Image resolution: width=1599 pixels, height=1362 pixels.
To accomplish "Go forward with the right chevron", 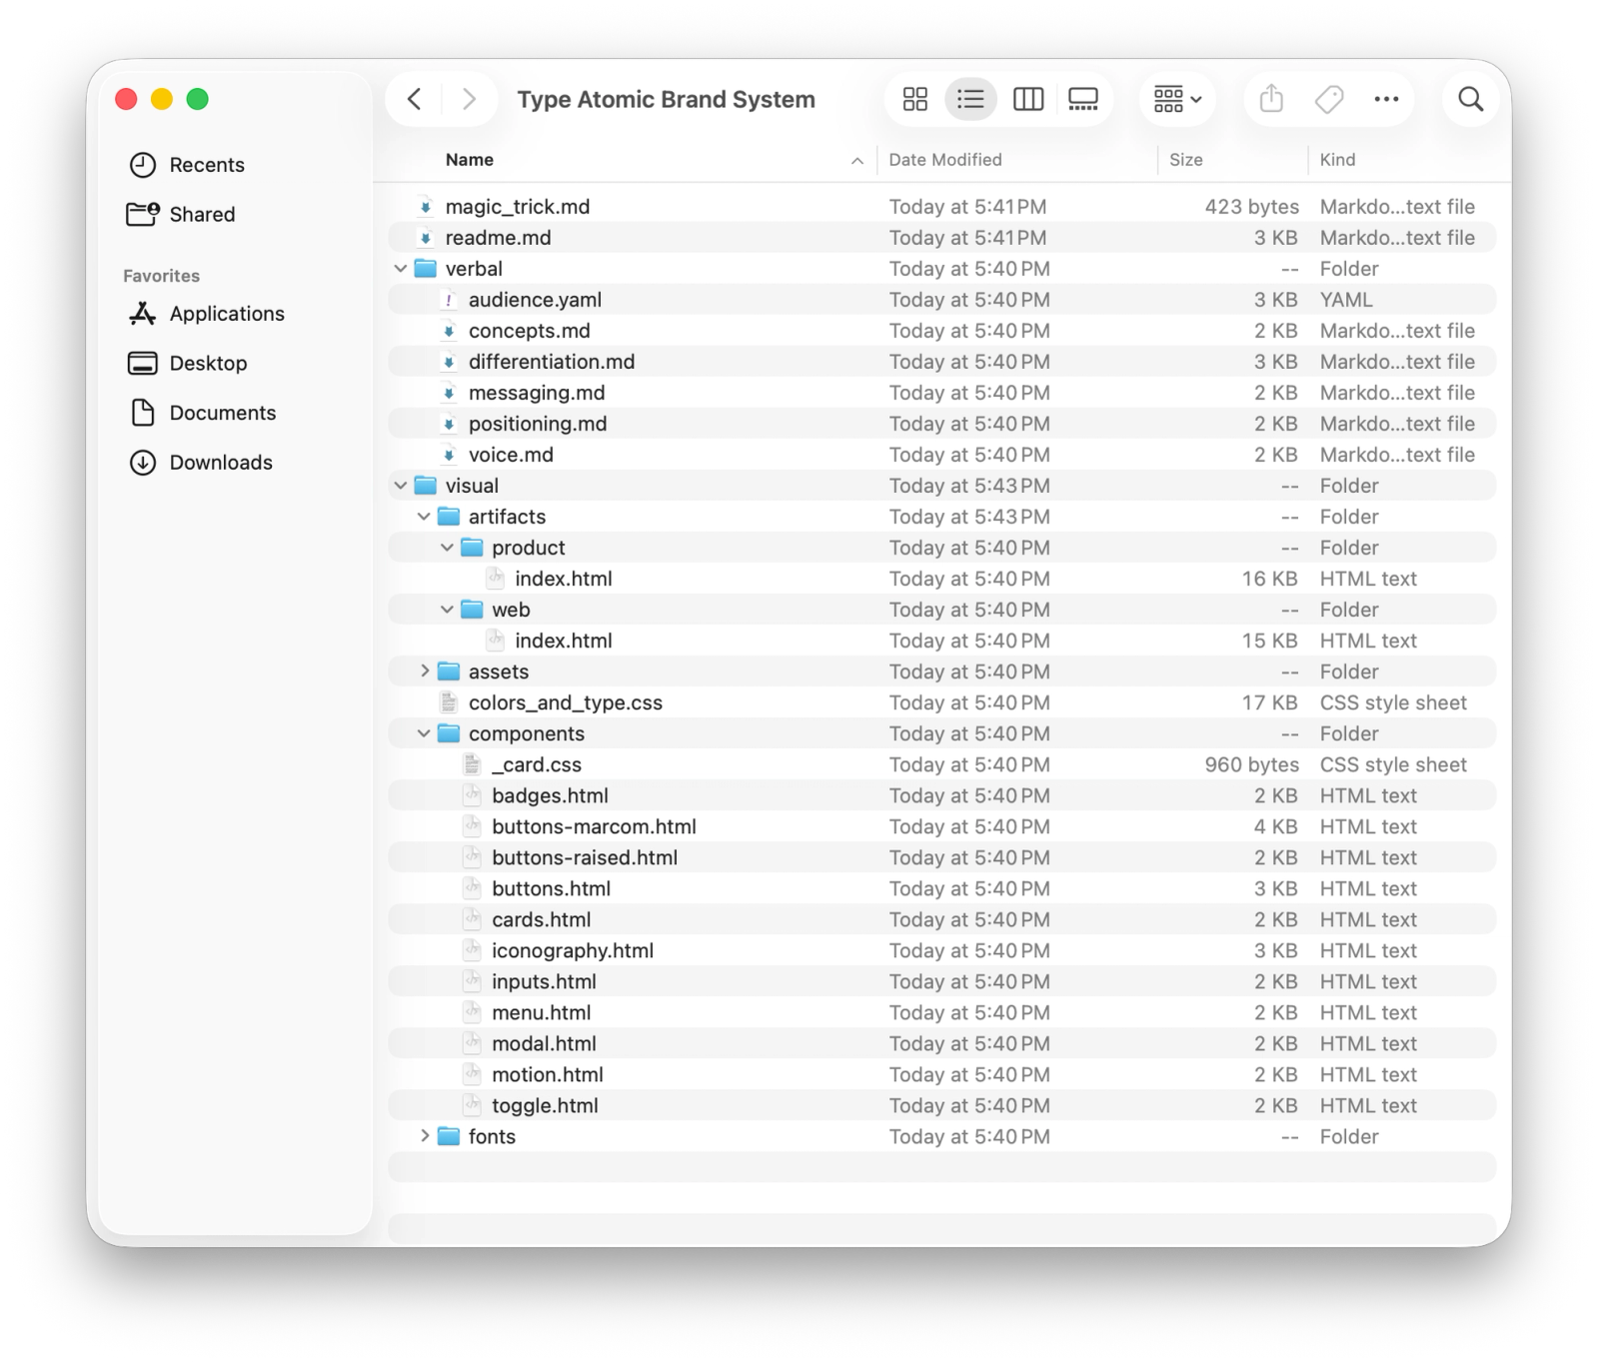I will 469,99.
